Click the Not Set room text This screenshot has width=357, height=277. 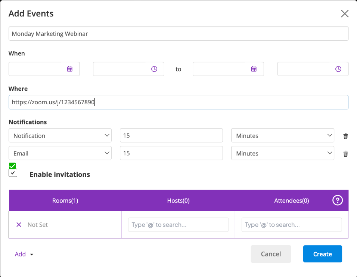(x=38, y=225)
